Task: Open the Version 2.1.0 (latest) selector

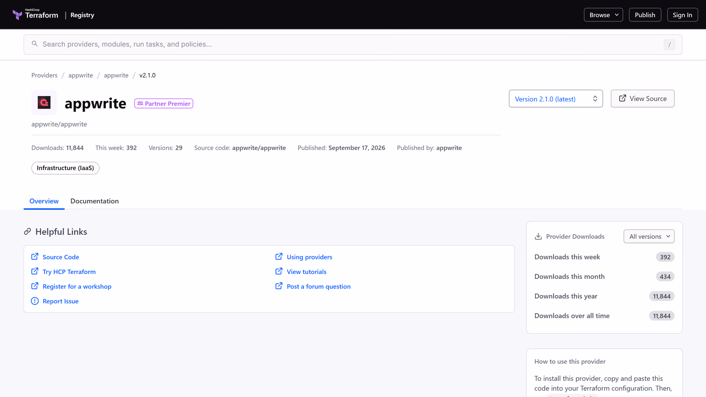Action: point(556,99)
